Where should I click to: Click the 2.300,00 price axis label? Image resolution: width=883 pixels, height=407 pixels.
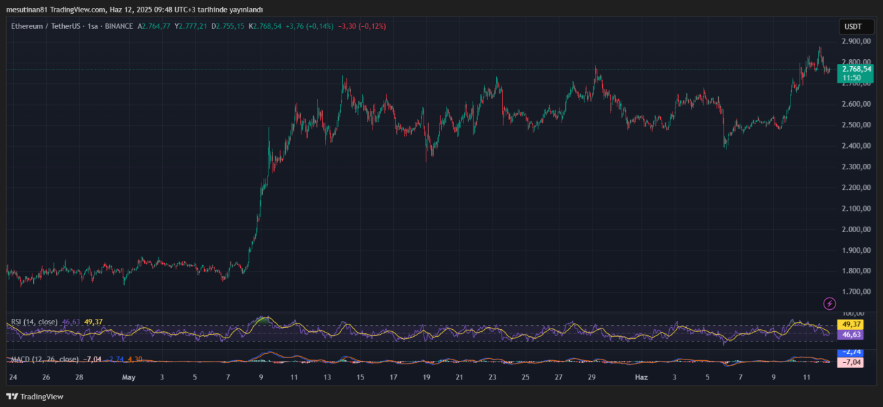(x=857, y=167)
